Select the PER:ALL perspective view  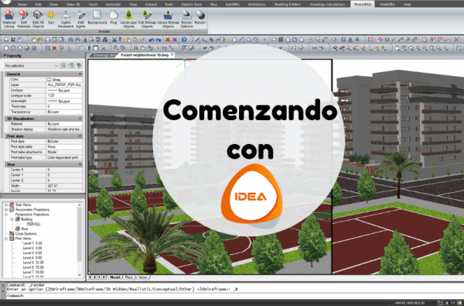[x=33, y=224]
